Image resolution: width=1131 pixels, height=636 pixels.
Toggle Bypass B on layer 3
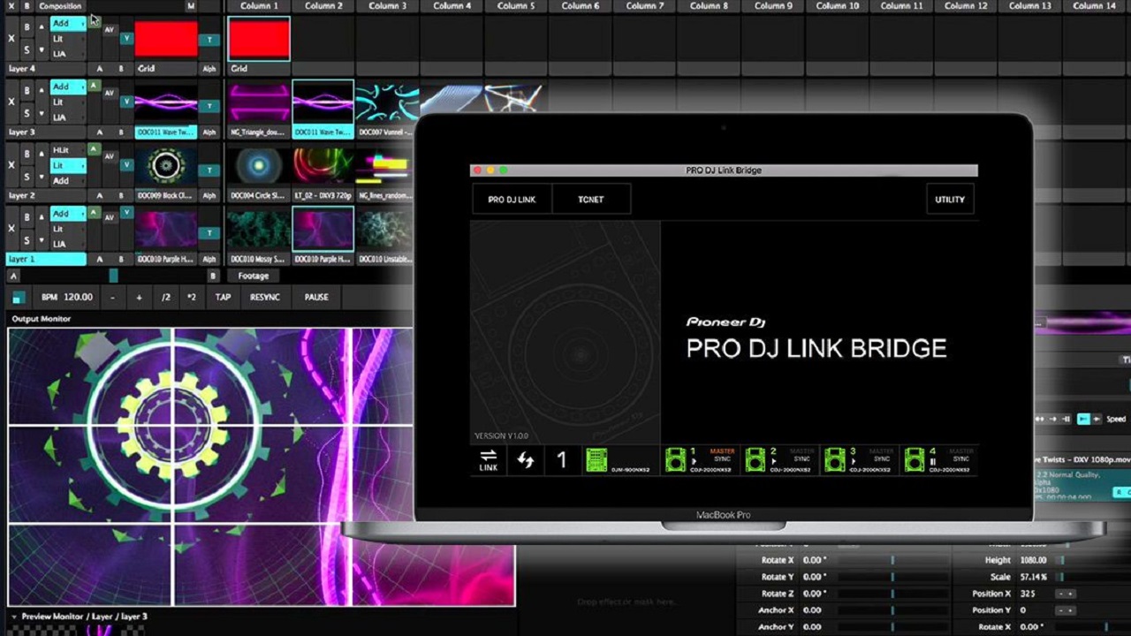click(27, 90)
